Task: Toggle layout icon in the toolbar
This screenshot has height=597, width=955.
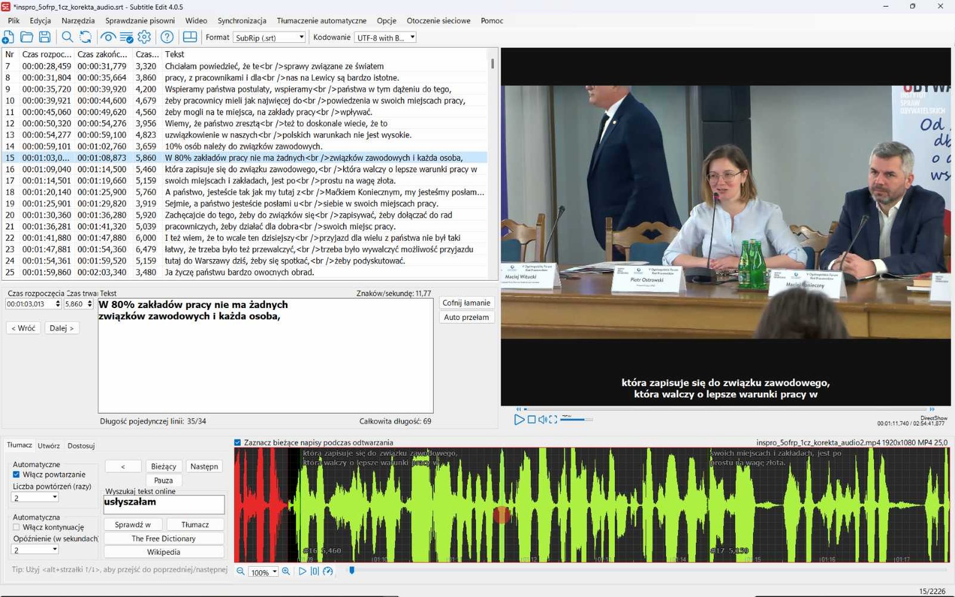Action: [x=190, y=37]
